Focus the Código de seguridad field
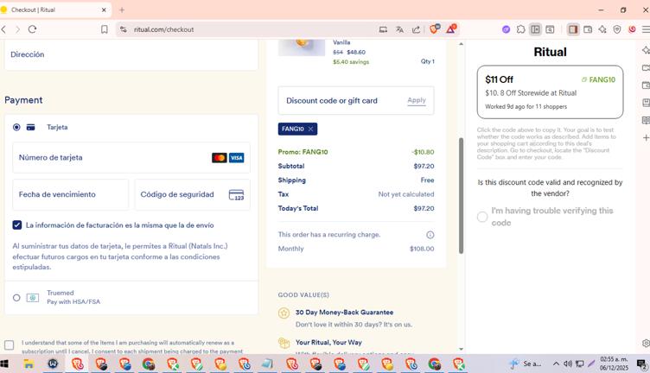 pyautogui.click(x=193, y=194)
